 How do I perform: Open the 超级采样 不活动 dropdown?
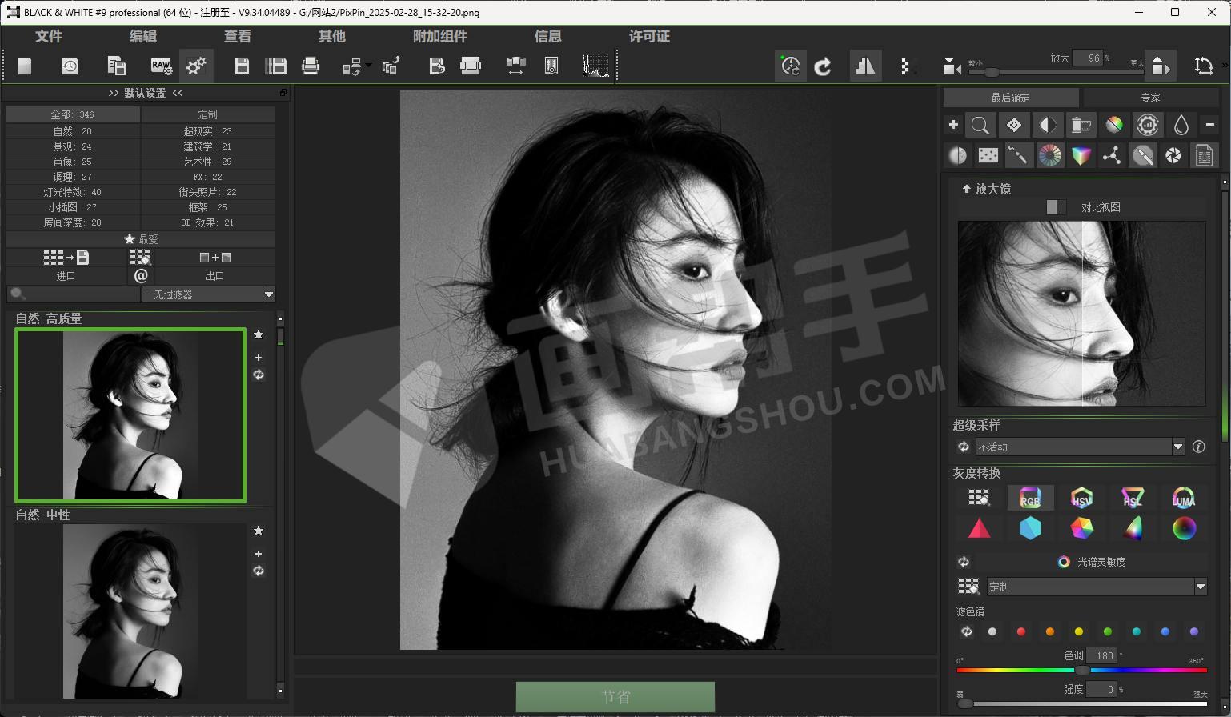click(x=1080, y=447)
